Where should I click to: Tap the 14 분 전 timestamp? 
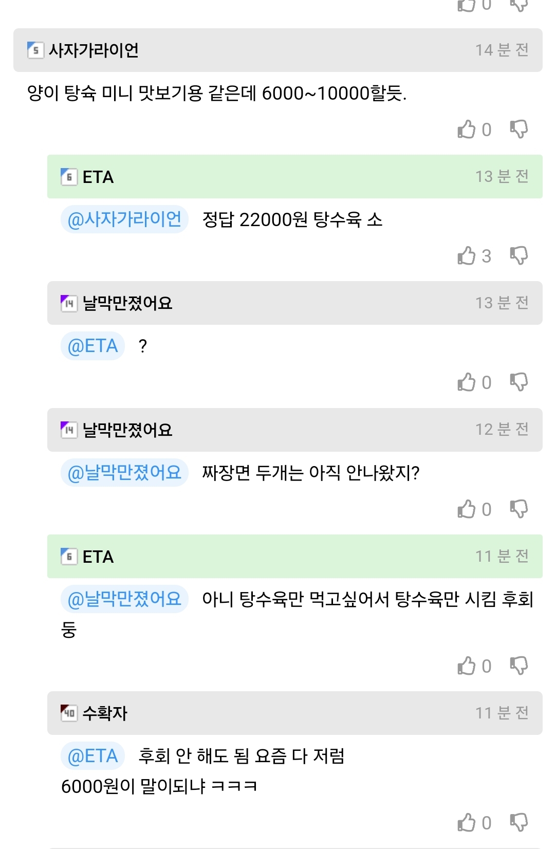coord(502,50)
